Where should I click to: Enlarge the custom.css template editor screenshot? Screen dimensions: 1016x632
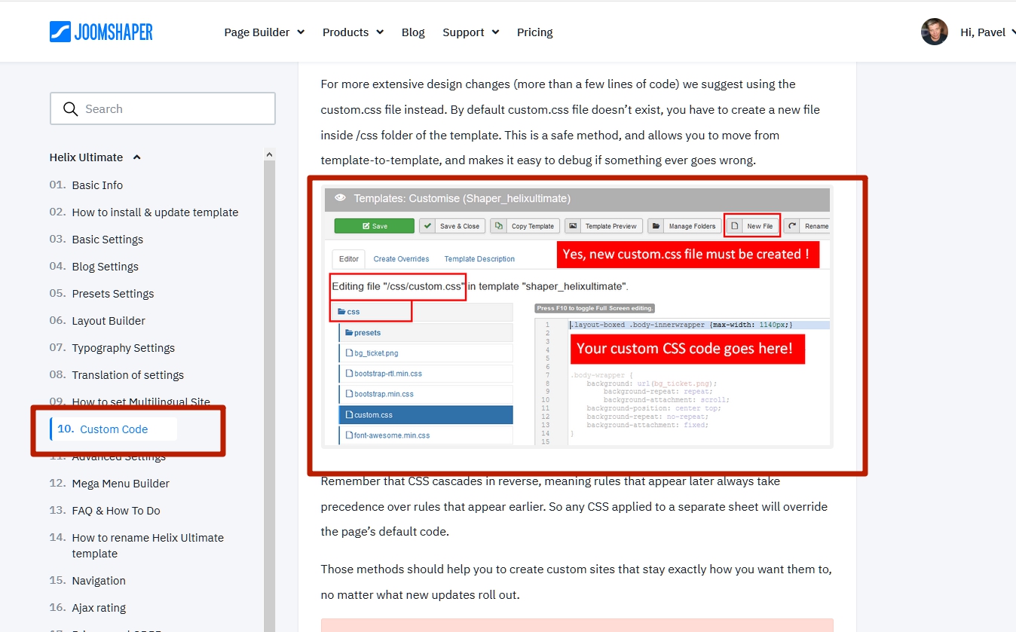tap(578, 316)
